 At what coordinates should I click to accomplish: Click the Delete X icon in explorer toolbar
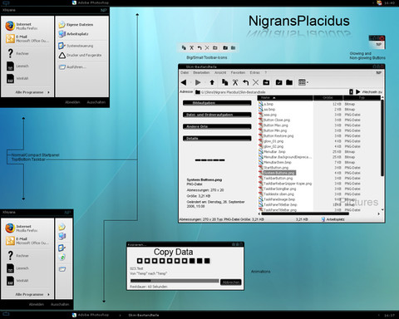(x=255, y=82)
